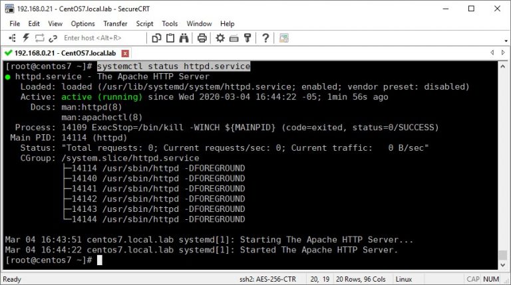
Task: Click the Disconnect chain-link icon
Action: [x=53, y=39]
